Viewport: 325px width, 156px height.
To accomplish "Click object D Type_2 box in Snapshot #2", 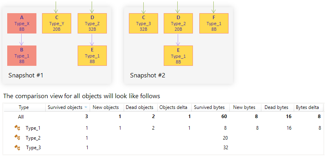I will pos(178,24).
